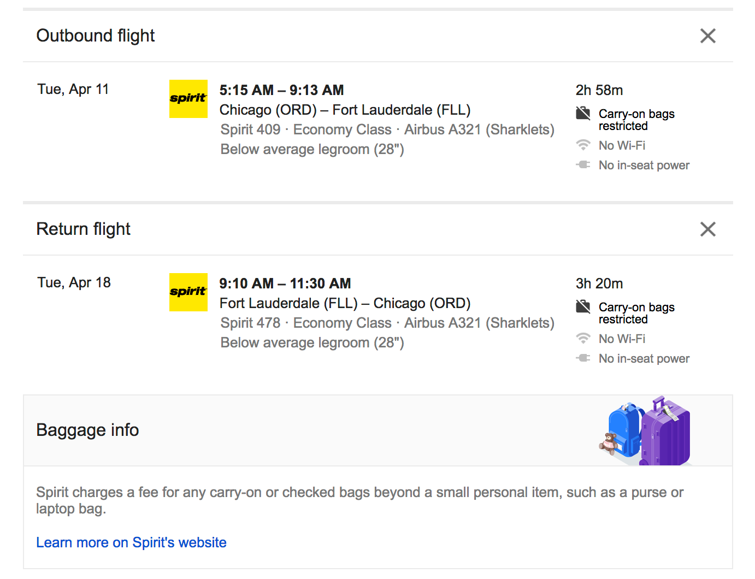Click return flight carry-on restricted icon
This screenshot has width=755, height=579.
[x=583, y=307]
